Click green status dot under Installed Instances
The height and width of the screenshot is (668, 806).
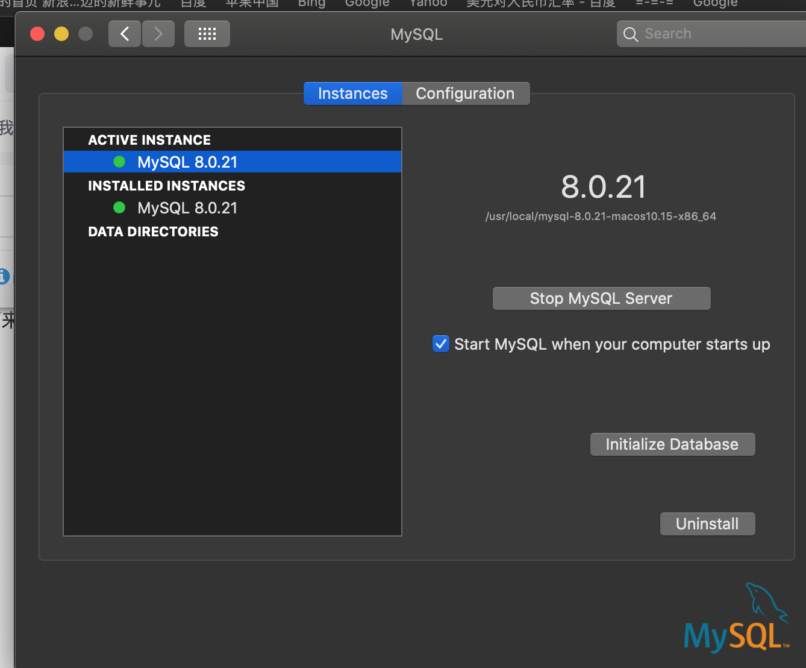click(x=119, y=207)
